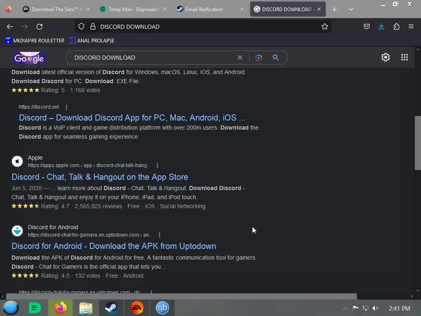Close the DISCORD DOWNLOAD tab
The image size is (421, 316).
319,9
